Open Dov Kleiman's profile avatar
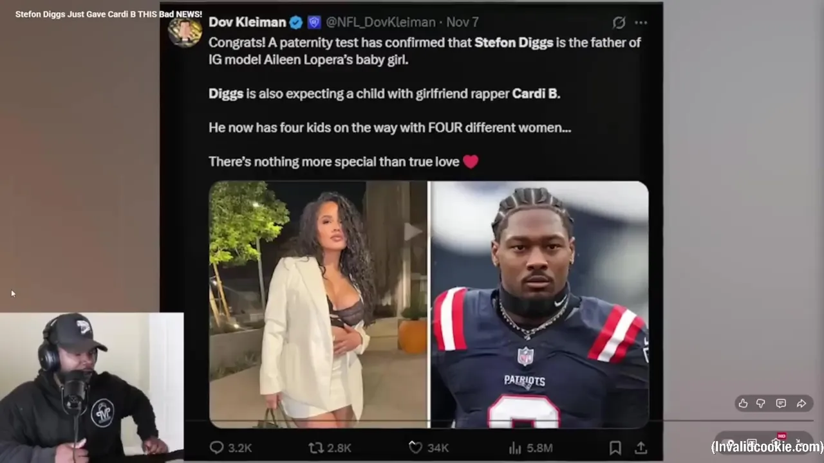The image size is (824, 463). click(x=185, y=30)
